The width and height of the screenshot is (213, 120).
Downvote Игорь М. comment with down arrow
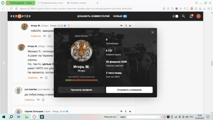(x=121, y=26)
